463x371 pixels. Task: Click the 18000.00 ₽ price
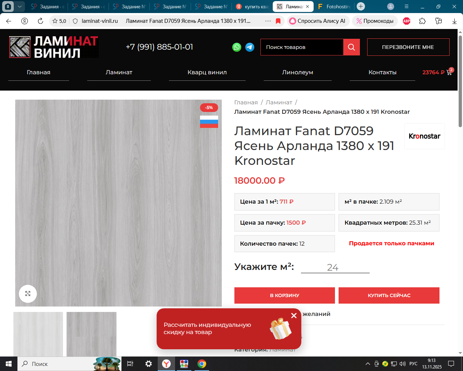[260, 180]
